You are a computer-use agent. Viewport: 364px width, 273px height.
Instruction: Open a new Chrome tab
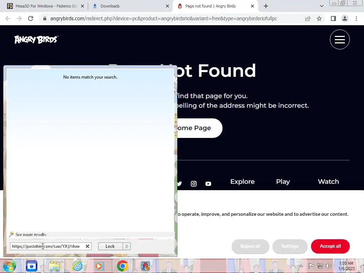tap(266, 6)
